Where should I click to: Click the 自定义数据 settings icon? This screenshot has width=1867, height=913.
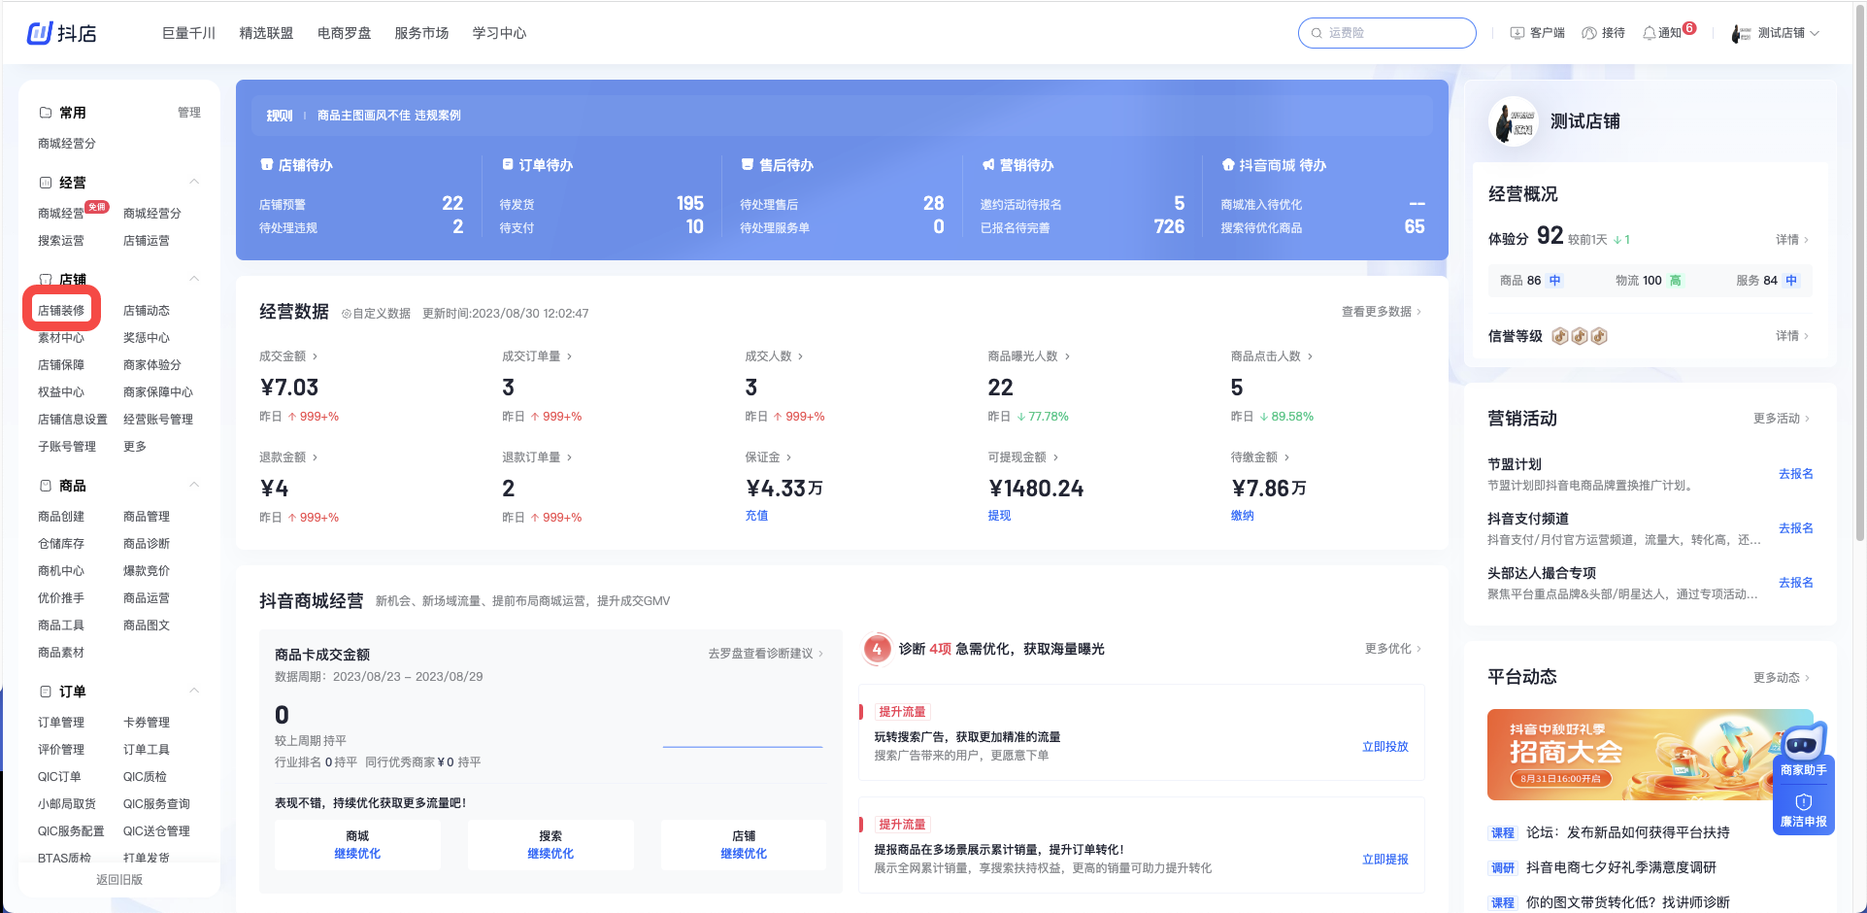[347, 314]
